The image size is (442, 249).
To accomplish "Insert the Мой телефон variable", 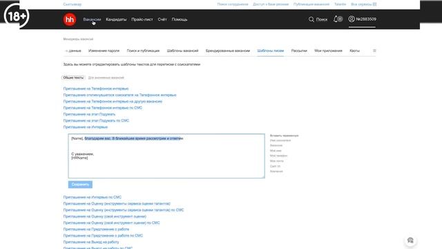I will point(278,156).
